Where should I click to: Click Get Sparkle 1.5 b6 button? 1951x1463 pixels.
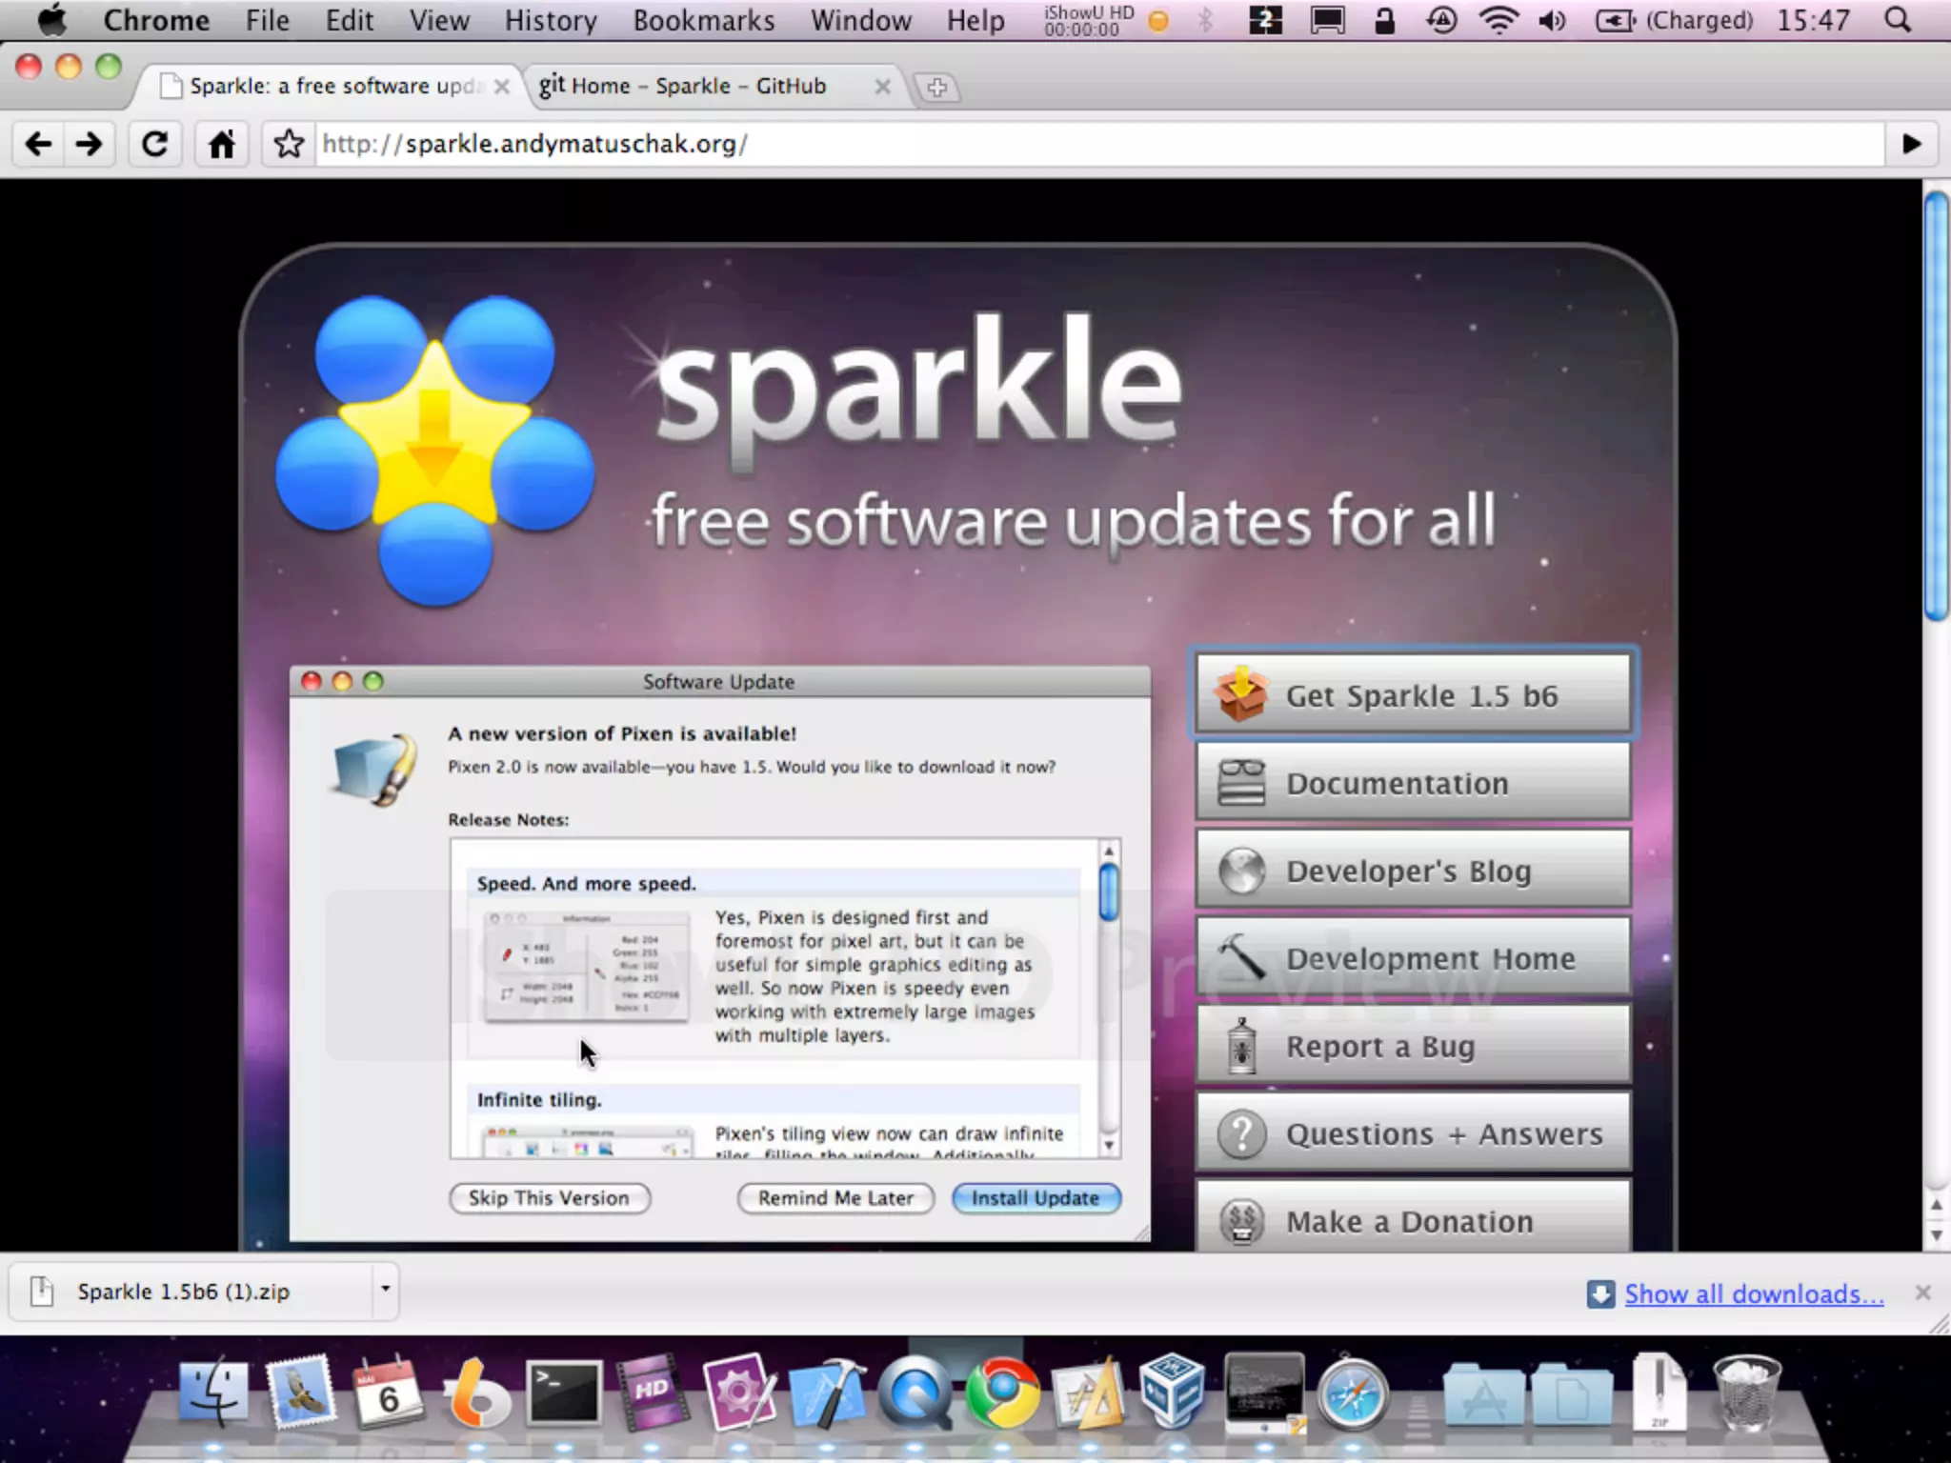[x=1413, y=694]
